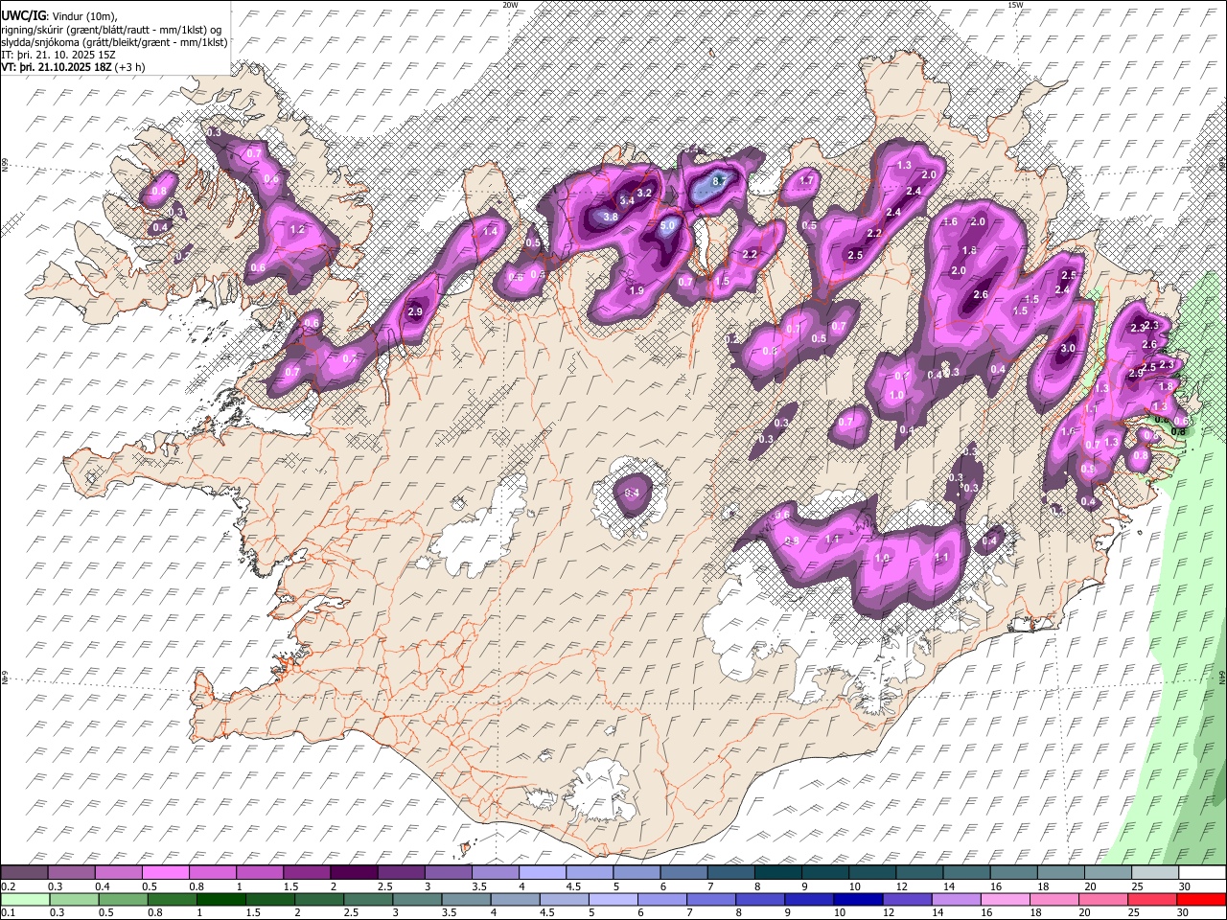This screenshot has height=920, width=1227.
Task: Click the '1.5' label under the rain legend
Action: (x=253, y=912)
